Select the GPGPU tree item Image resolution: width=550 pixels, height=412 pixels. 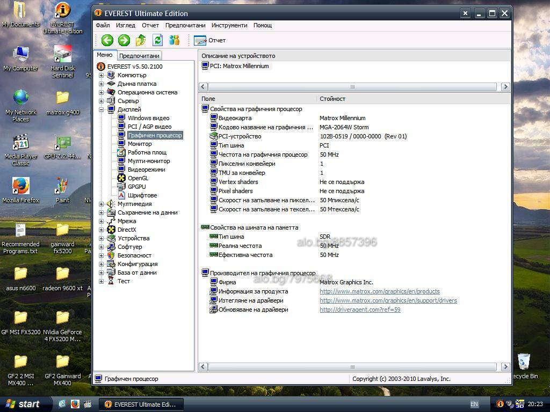137,187
